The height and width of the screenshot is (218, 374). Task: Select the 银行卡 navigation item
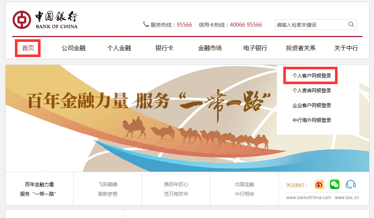pyautogui.click(x=164, y=48)
